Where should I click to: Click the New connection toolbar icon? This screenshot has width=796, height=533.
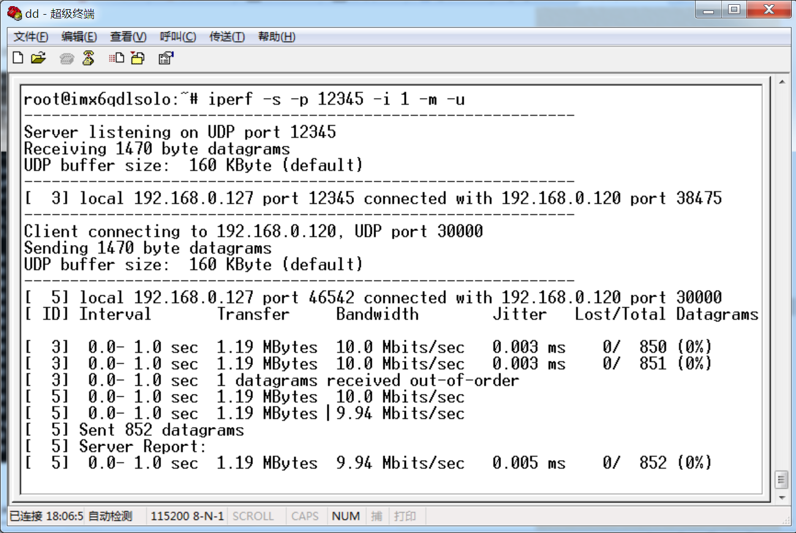pos(18,58)
